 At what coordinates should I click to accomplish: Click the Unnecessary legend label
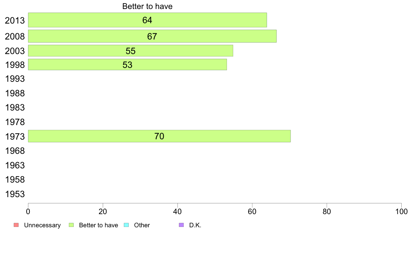tap(42, 225)
